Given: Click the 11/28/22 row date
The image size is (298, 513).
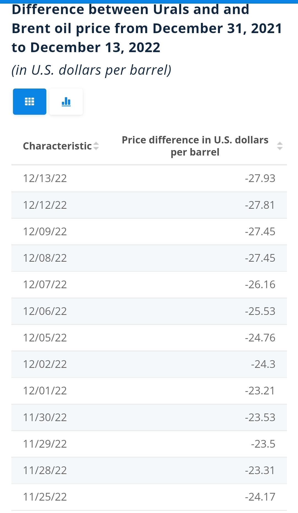Looking at the screenshot, I should click(x=45, y=470).
